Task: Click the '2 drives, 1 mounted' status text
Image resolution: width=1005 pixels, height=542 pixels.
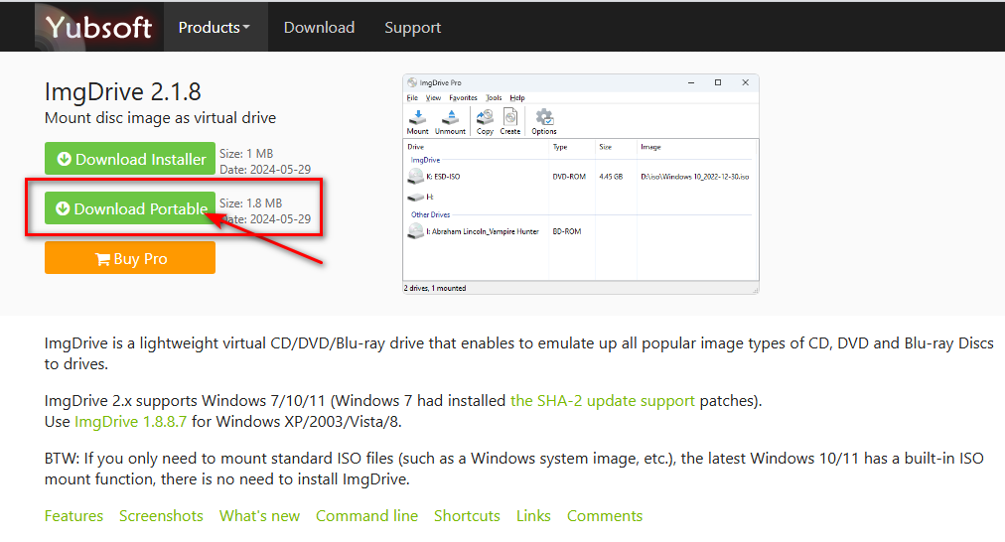Action: 435,288
